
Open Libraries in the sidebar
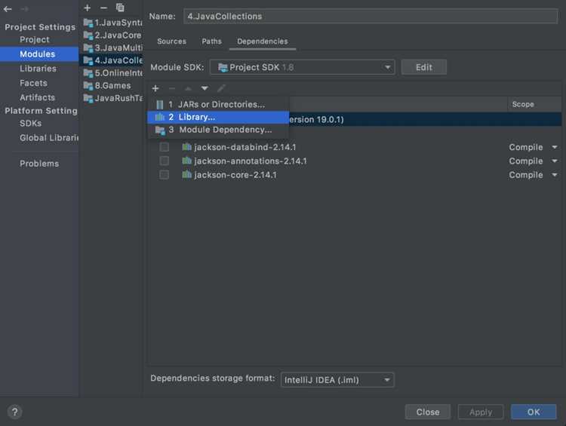38,69
